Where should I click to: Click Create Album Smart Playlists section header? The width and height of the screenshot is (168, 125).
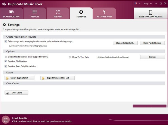[84, 37]
